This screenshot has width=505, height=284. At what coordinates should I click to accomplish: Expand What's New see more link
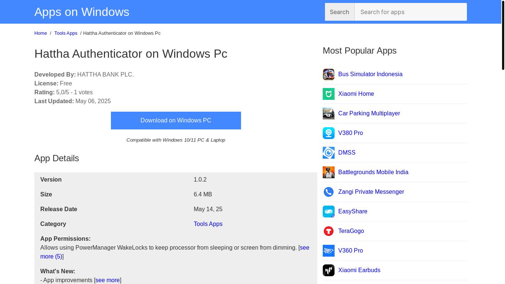click(x=108, y=280)
